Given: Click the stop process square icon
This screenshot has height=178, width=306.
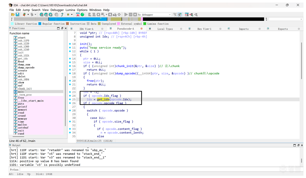Looking at the screenshot, I should click(x=135, y=15).
